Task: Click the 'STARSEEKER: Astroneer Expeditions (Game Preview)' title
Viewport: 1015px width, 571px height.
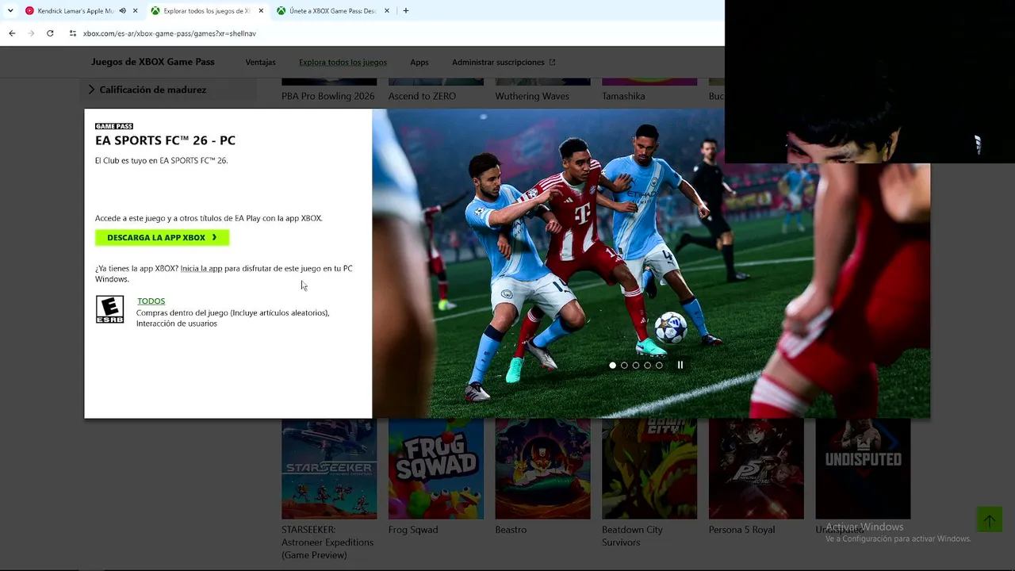Action: [327, 542]
